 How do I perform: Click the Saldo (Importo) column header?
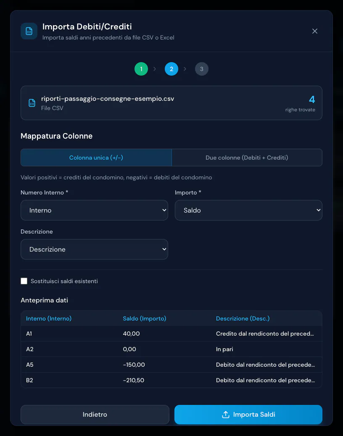(x=145, y=319)
